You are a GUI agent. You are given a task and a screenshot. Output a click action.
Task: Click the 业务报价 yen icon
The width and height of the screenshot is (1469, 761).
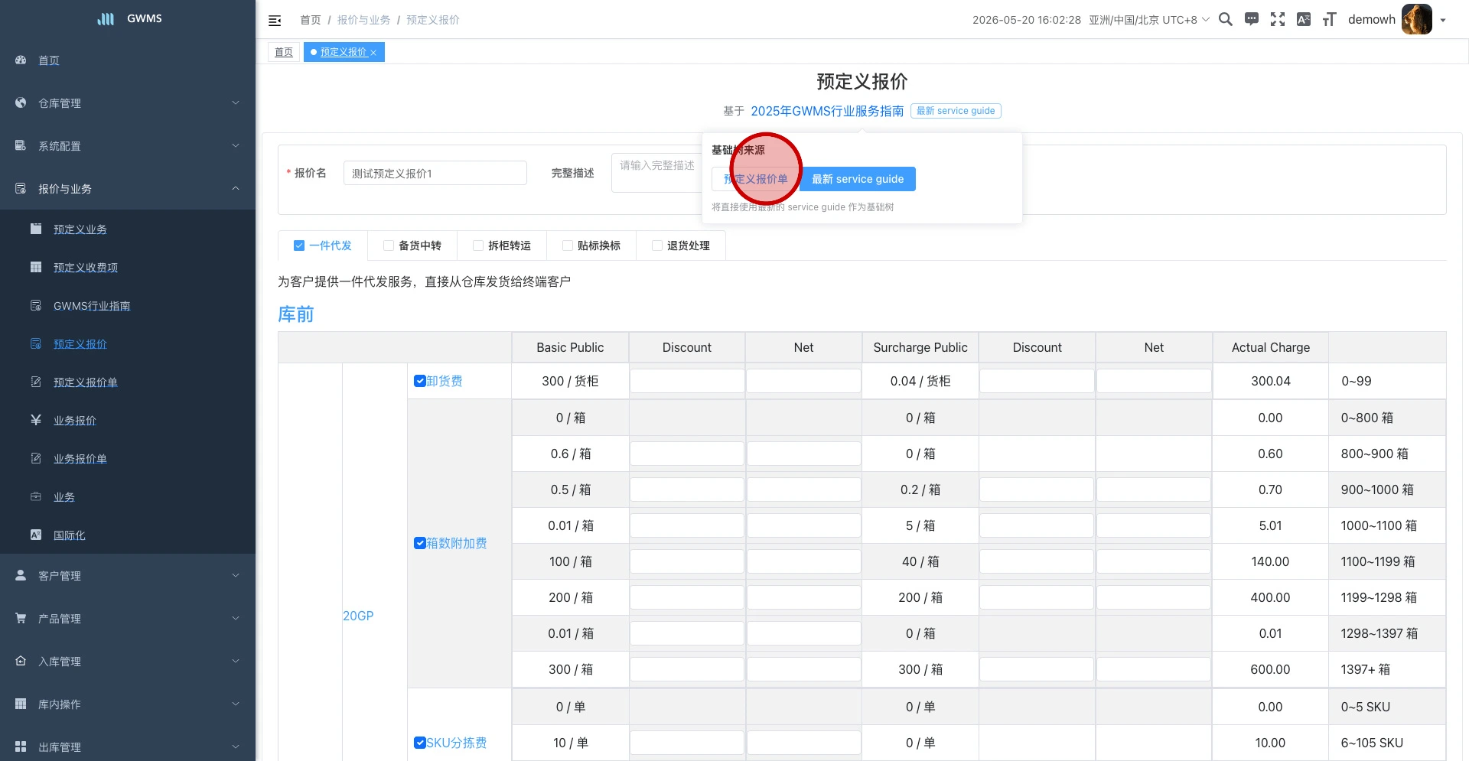tap(36, 420)
